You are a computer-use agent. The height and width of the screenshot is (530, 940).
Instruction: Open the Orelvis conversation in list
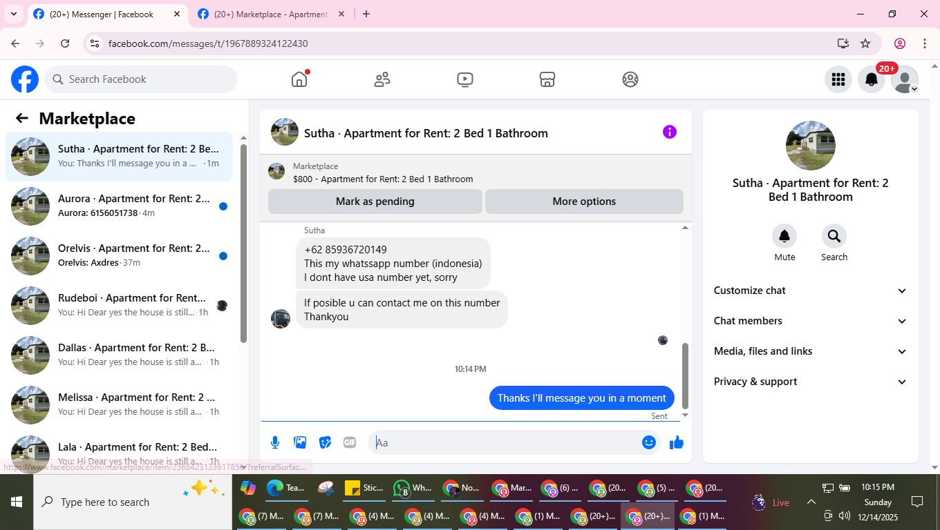120,256
